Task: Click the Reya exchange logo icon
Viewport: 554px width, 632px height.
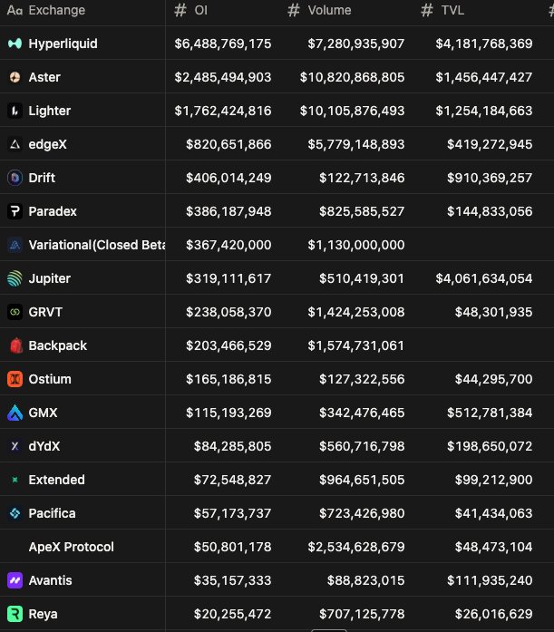Action: point(15,614)
